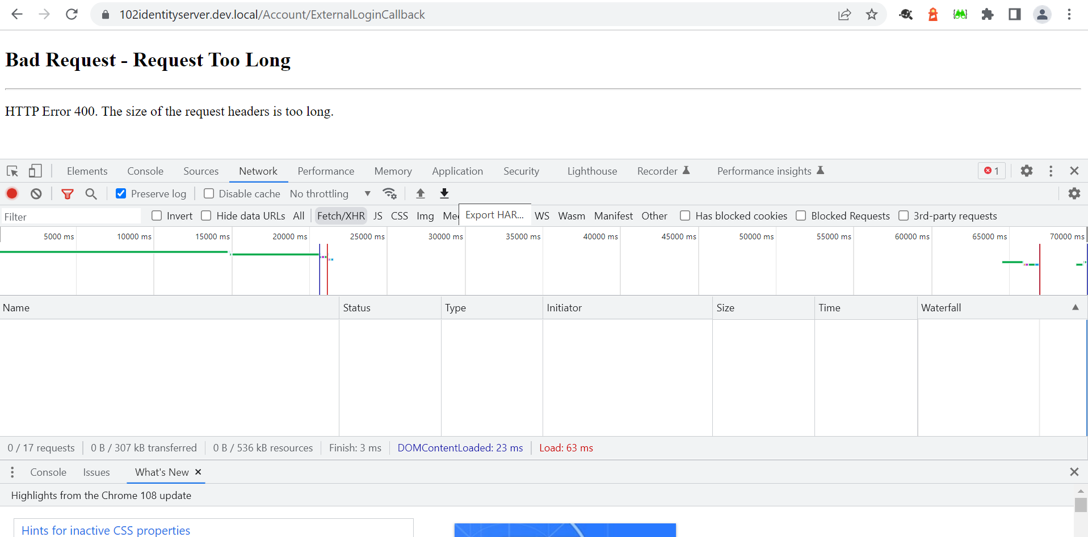The height and width of the screenshot is (537, 1088).
Task: Stop recording the network log
Action: [x=12, y=193]
